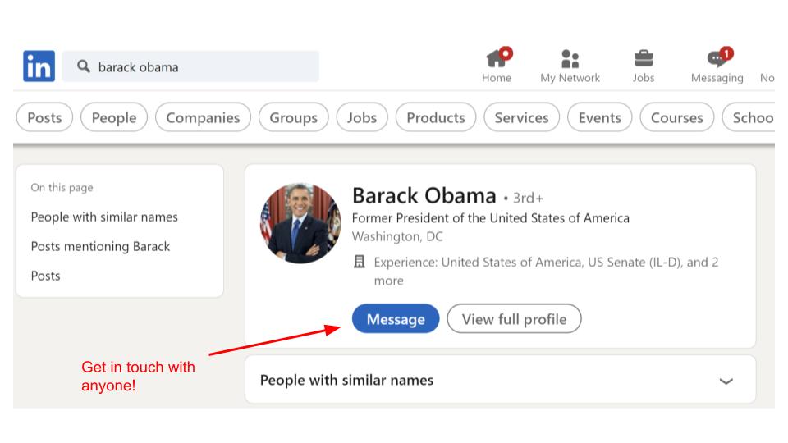Screen dimensions: 788x443
Task: Jump to Posts mentioning Barack
Action: coord(100,246)
